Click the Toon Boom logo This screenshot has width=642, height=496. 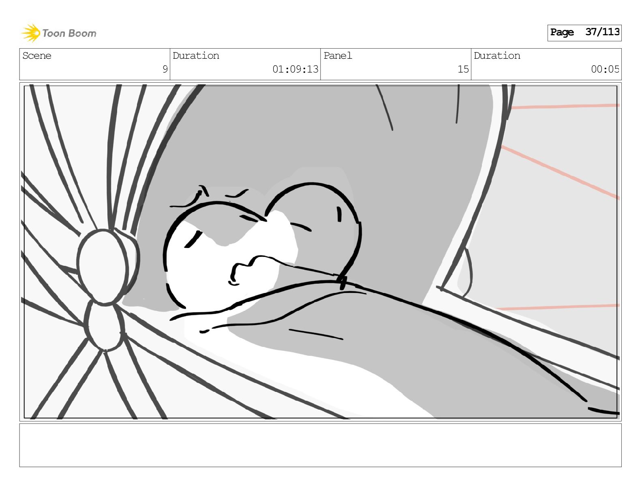click(59, 33)
